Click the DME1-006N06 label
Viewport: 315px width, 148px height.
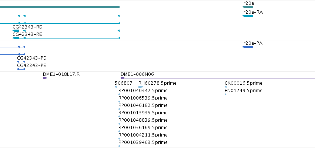137,74
